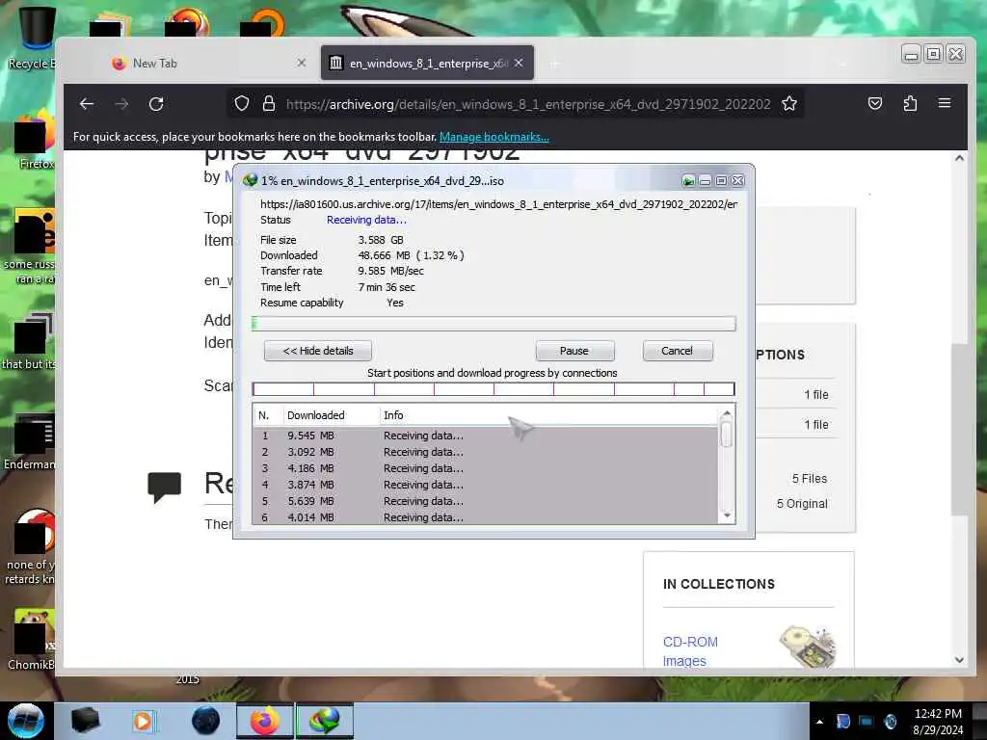Go back using Firefox back arrow
Screen dimensions: 987x740
pos(87,104)
